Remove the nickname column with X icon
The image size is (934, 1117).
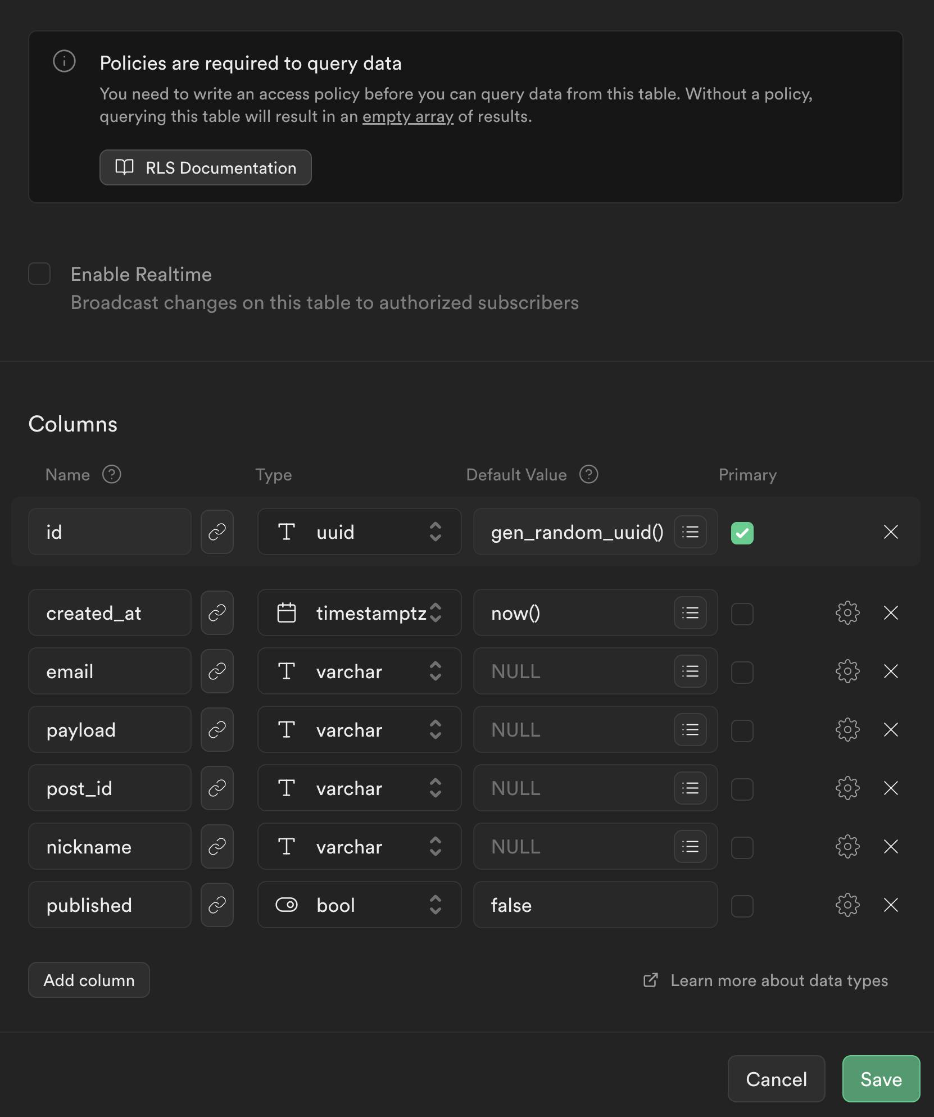click(x=891, y=846)
